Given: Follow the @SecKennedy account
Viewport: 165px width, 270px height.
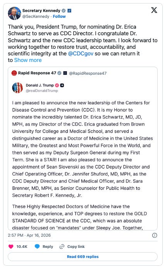Looking at the screenshot, I should coord(59,16).
